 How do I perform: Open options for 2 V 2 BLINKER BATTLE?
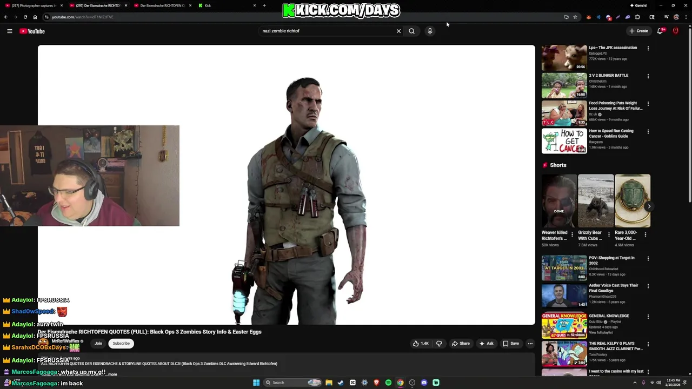coord(648,76)
